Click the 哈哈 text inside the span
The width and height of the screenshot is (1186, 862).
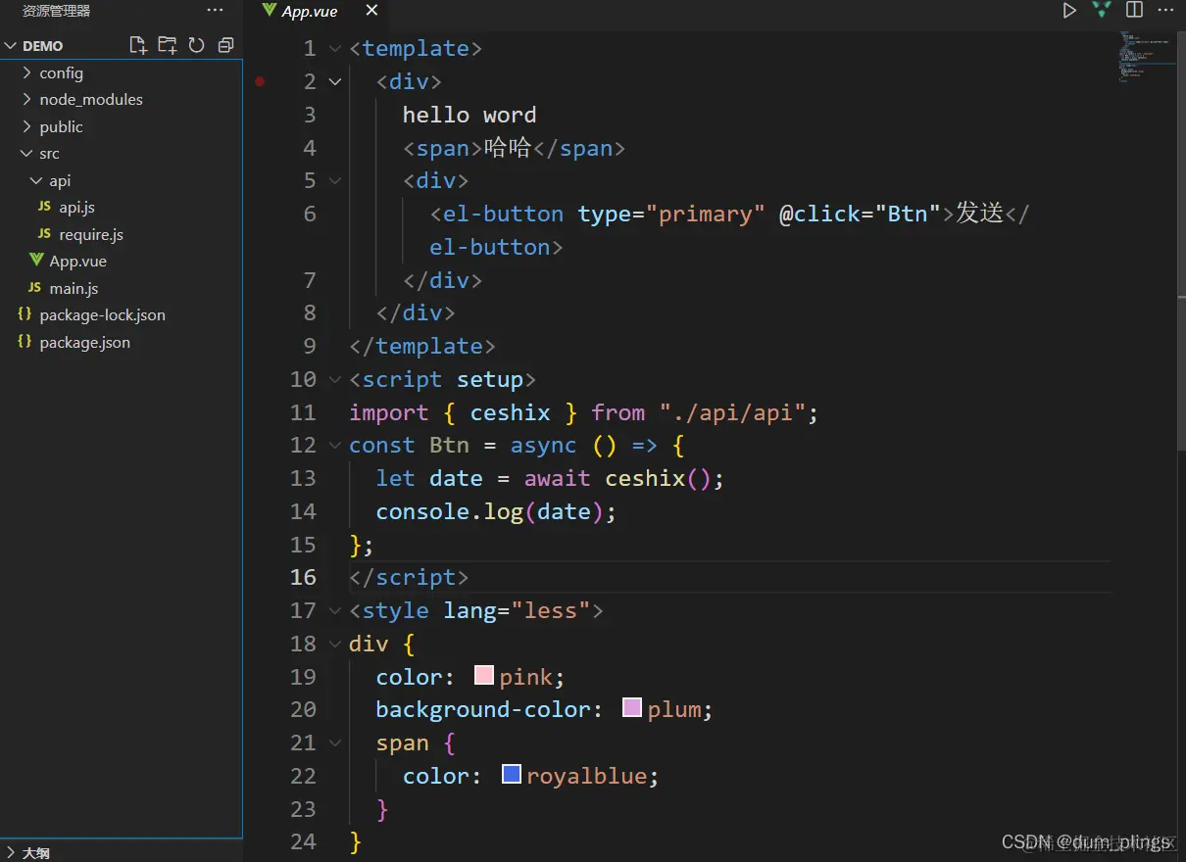coord(508,148)
